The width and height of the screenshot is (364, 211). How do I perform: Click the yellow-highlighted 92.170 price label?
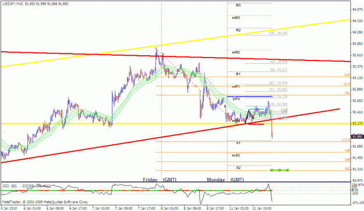coord(358,124)
